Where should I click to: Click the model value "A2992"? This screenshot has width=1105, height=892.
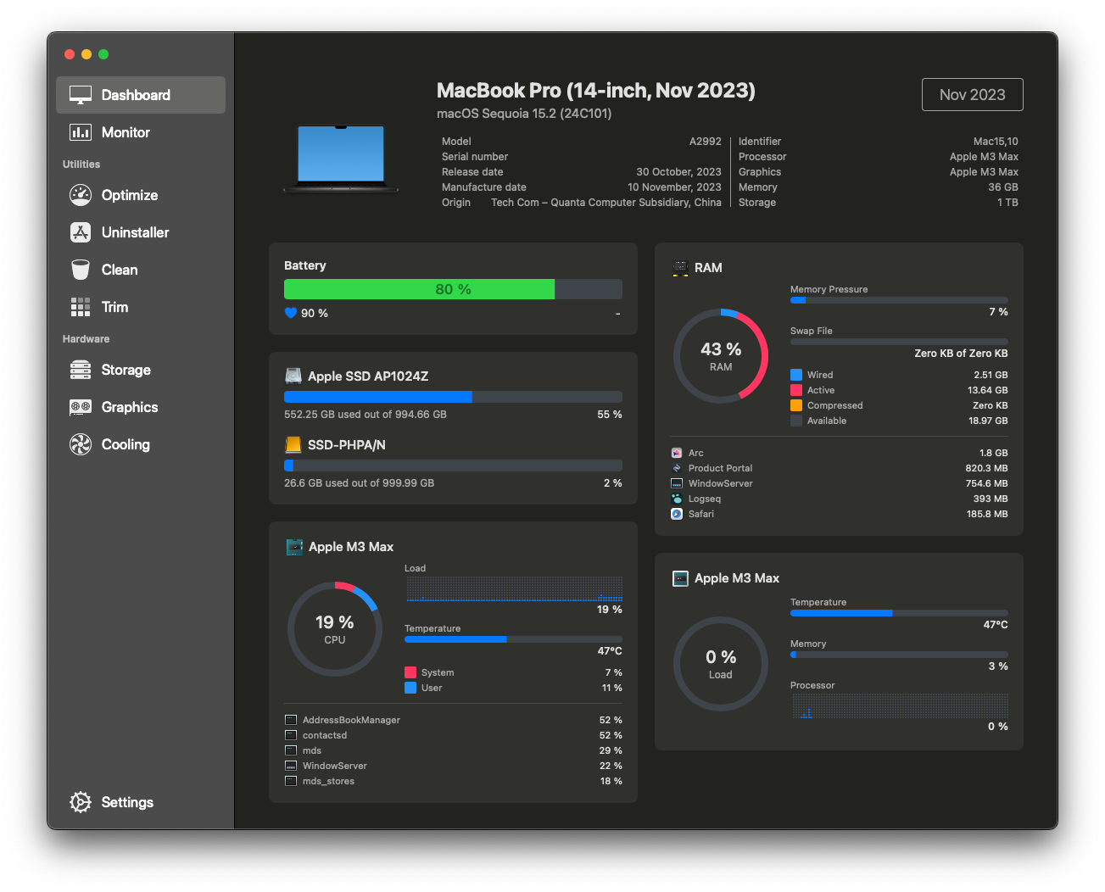pyautogui.click(x=706, y=142)
